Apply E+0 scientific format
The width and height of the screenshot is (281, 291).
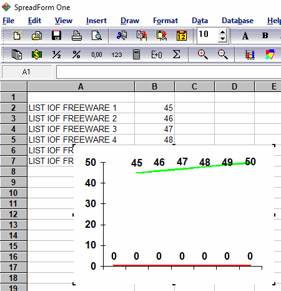pyautogui.click(x=157, y=55)
